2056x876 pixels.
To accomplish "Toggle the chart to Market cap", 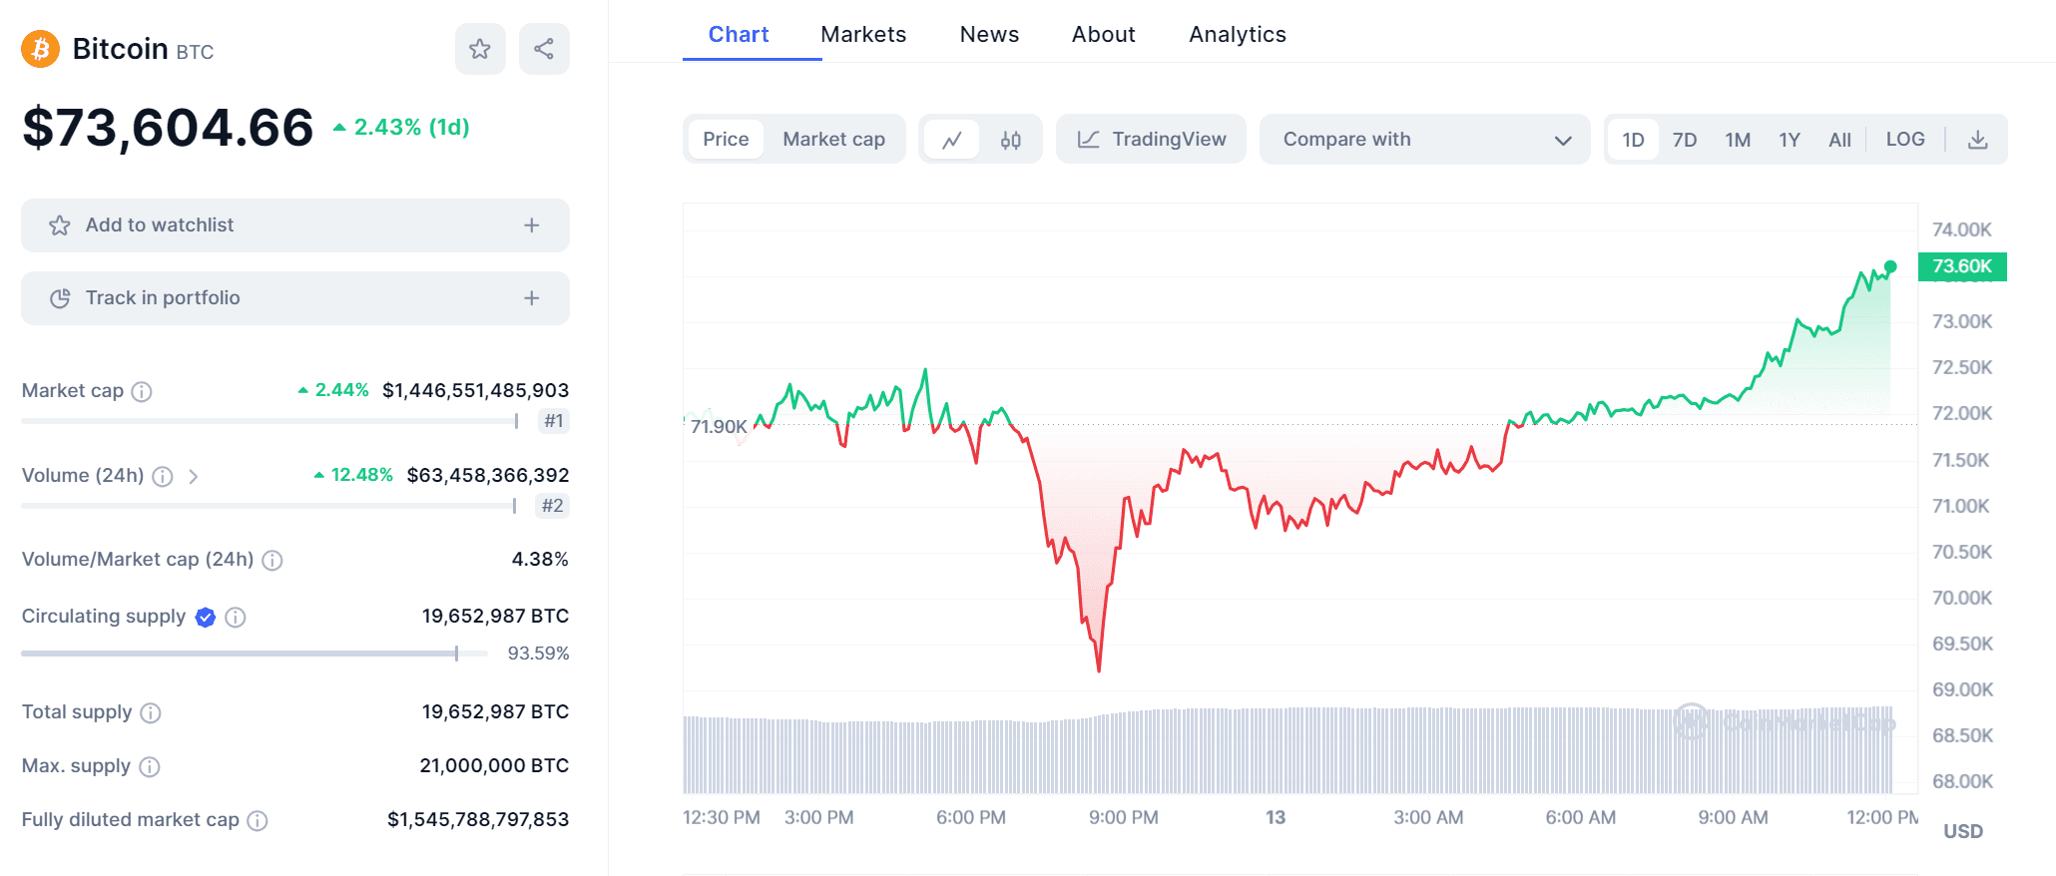I will click(833, 140).
